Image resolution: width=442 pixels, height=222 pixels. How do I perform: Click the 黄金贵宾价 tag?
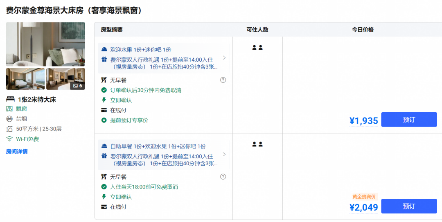tap(364, 197)
